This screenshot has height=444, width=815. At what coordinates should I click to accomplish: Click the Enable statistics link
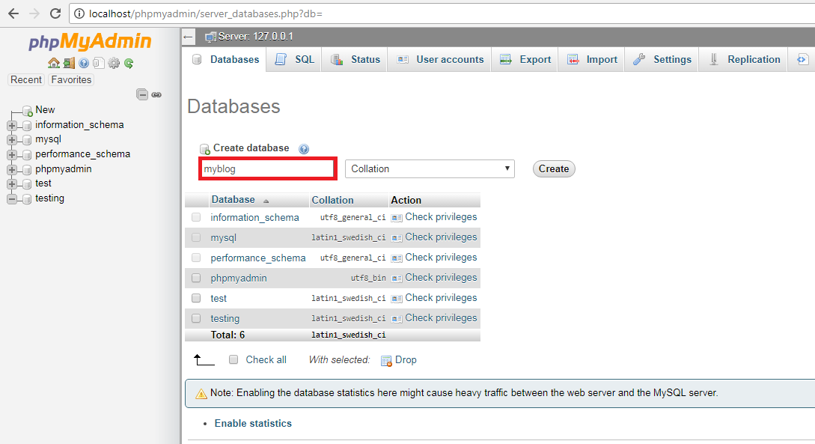click(x=253, y=423)
